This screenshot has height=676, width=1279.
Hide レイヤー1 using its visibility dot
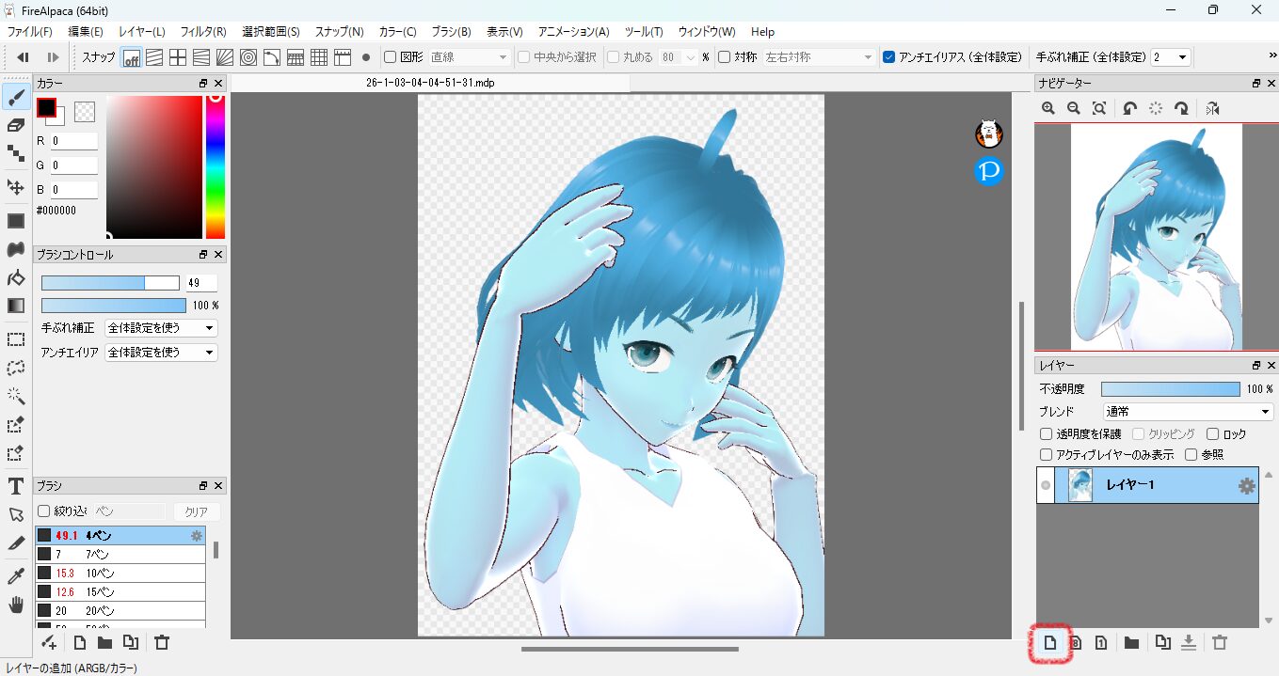(1045, 486)
